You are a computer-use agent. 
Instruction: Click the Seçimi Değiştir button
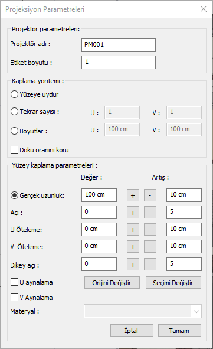tap(173, 283)
